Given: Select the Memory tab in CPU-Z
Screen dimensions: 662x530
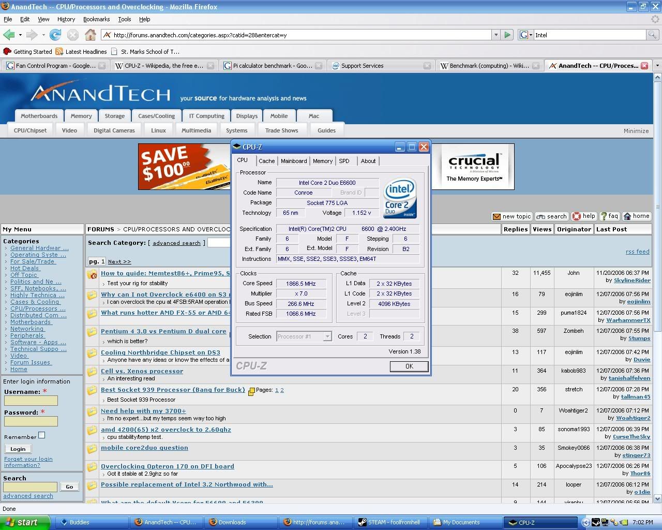Looking at the screenshot, I should click(323, 161).
